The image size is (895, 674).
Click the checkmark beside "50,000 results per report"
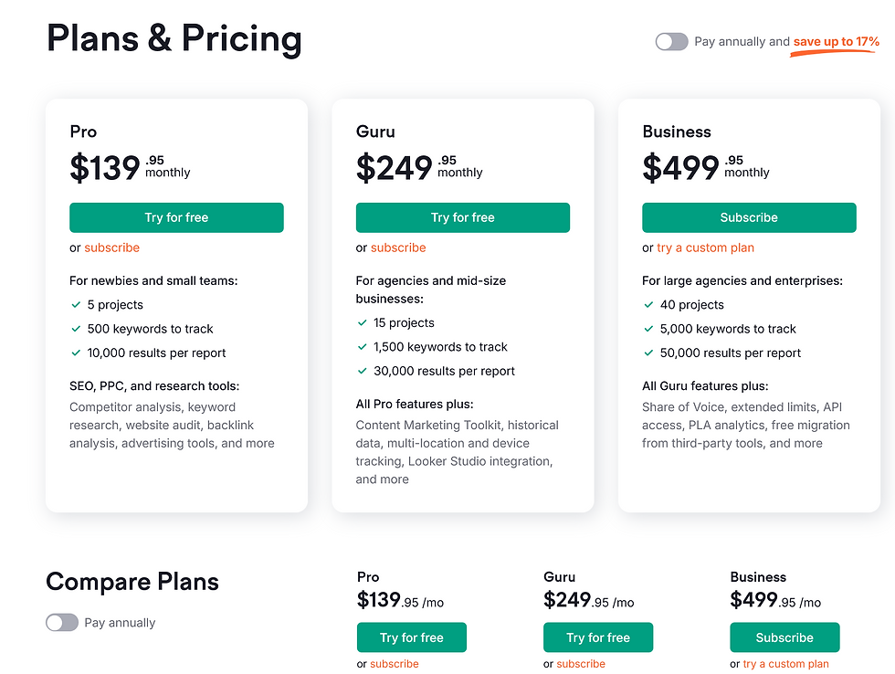coord(650,353)
